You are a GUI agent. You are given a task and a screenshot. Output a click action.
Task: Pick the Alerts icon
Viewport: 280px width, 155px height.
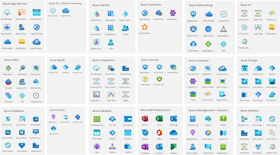223,119
